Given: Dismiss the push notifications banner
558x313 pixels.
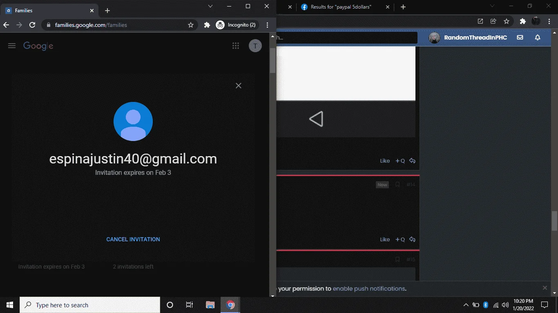Looking at the screenshot, I should tap(545, 288).
